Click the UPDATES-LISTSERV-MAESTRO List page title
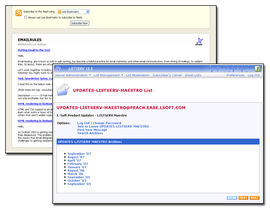This screenshot has height=210, width=270. tap(113, 90)
